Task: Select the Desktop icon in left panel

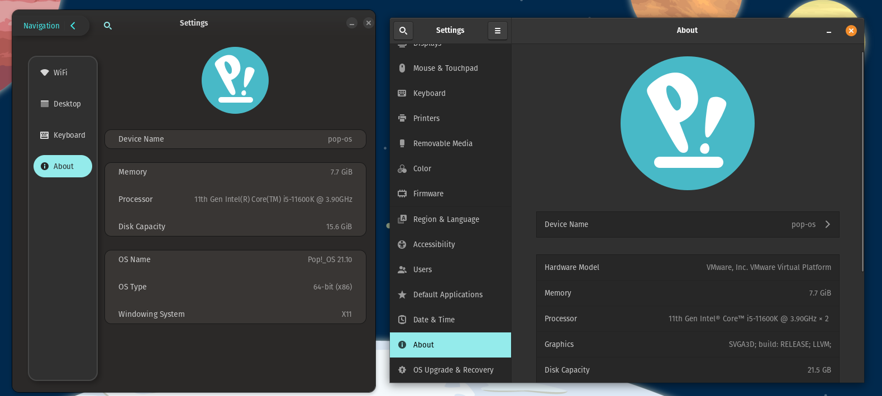Action: coord(45,104)
